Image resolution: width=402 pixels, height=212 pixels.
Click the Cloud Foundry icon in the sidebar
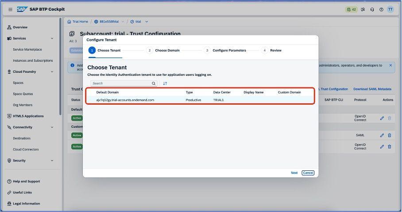coord(9,72)
